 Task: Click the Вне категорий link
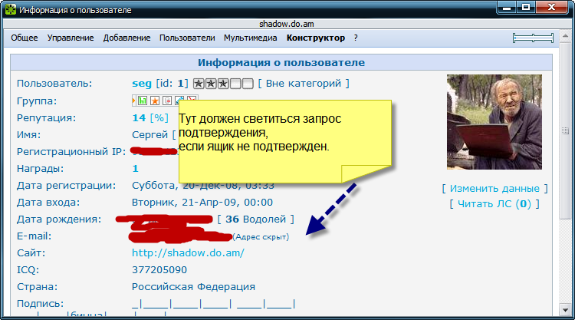(x=303, y=83)
